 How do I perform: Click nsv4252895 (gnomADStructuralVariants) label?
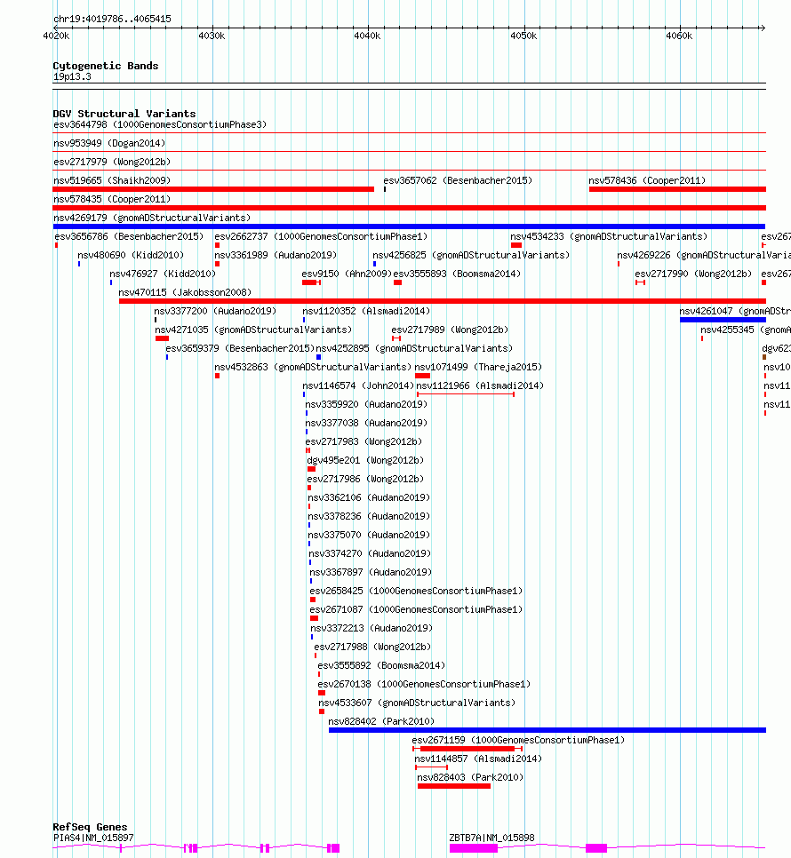coord(414,348)
